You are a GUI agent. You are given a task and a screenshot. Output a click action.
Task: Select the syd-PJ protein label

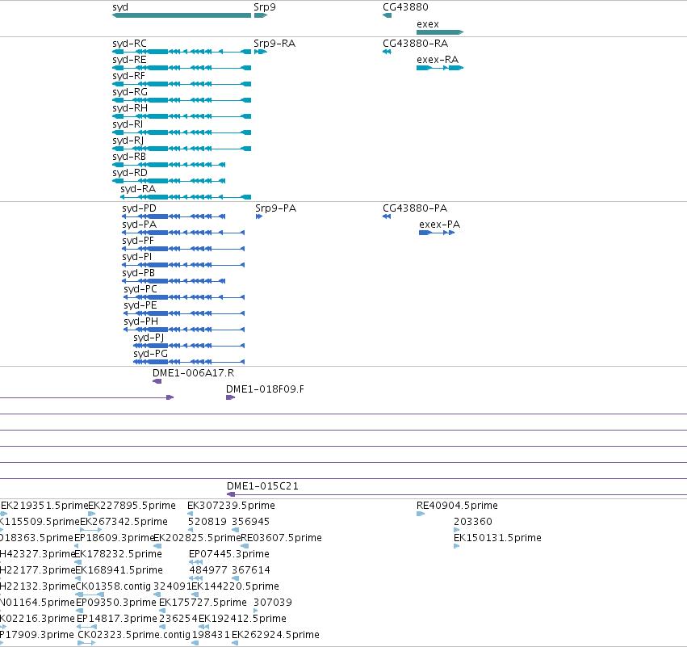pyautogui.click(x=149, y=338)
